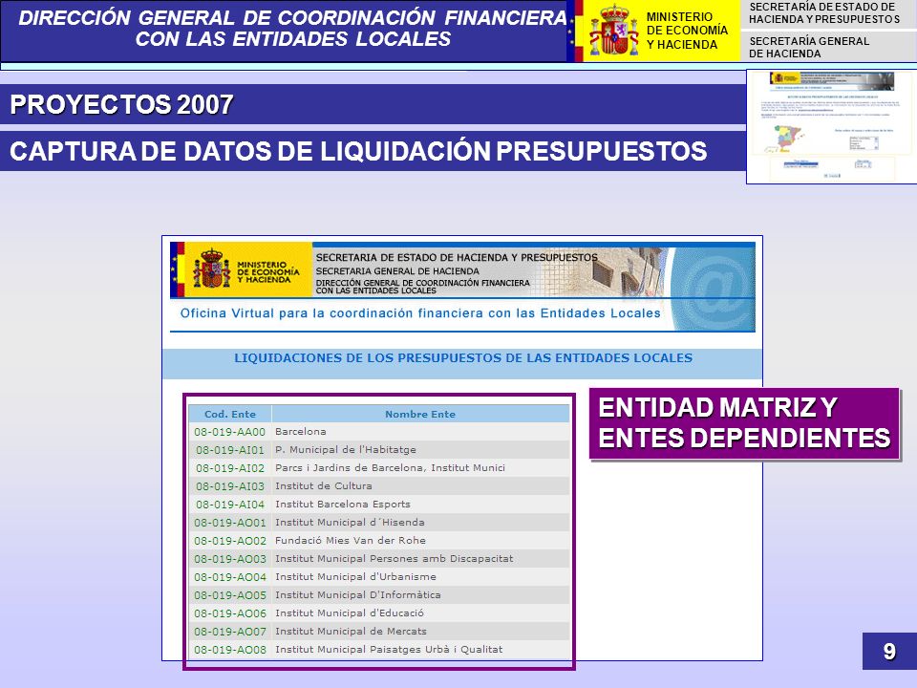Click the Captura de Datos de Liquidación title

[358, 151]
